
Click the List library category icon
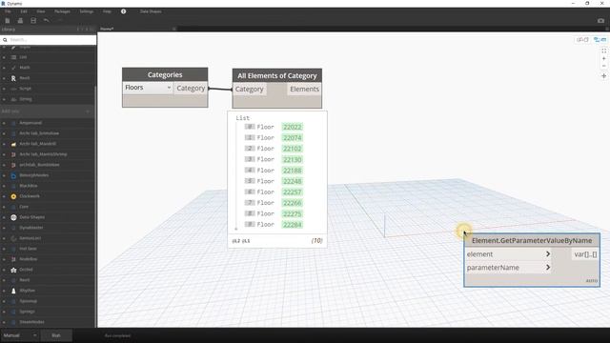pos(13,57)
